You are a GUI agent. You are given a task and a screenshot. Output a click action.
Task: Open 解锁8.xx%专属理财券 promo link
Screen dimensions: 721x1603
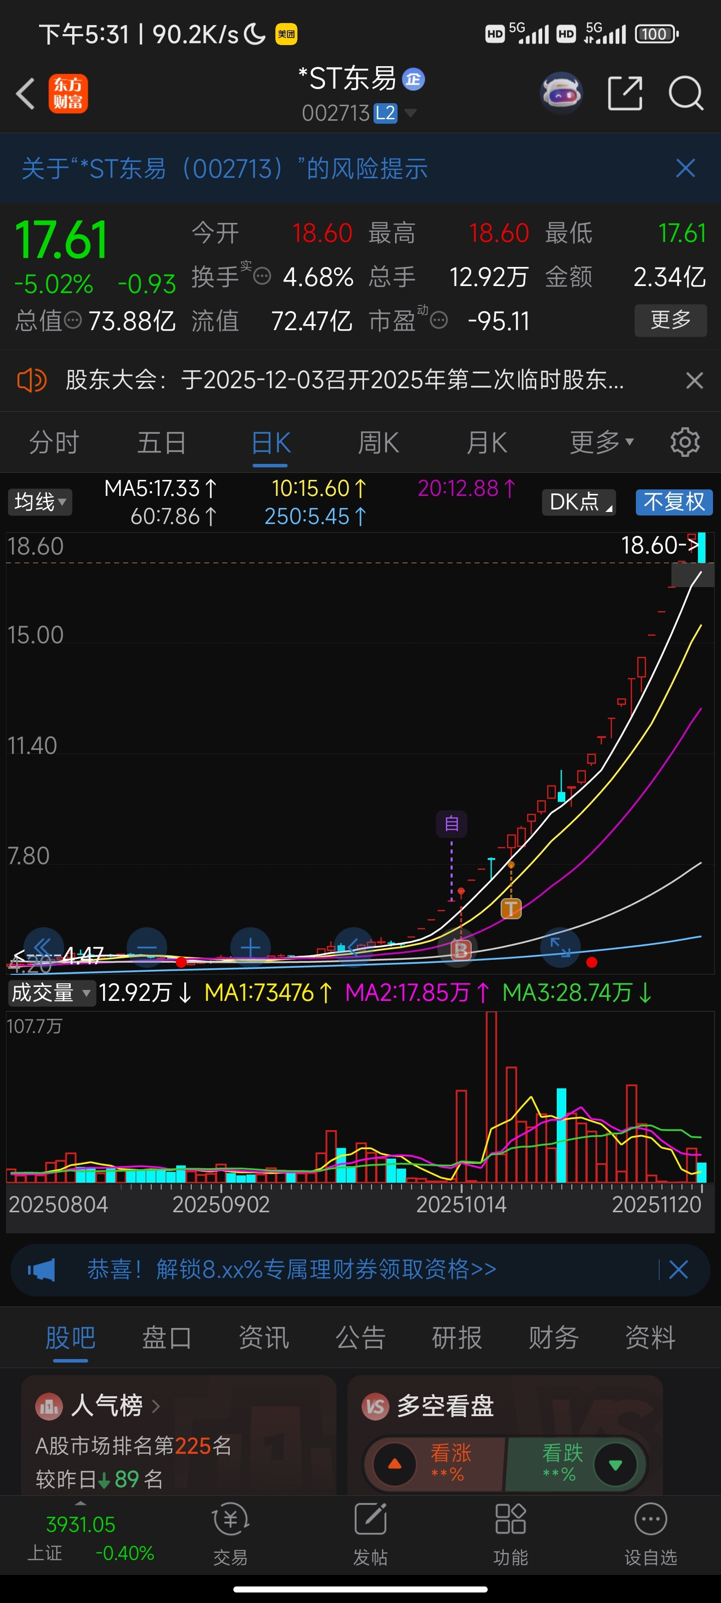pyautogui.click(x=292, y=1269)
